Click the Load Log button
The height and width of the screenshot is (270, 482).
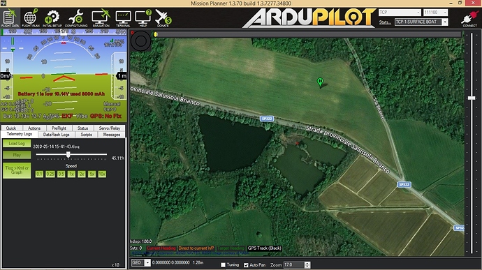tap(17, 144)
